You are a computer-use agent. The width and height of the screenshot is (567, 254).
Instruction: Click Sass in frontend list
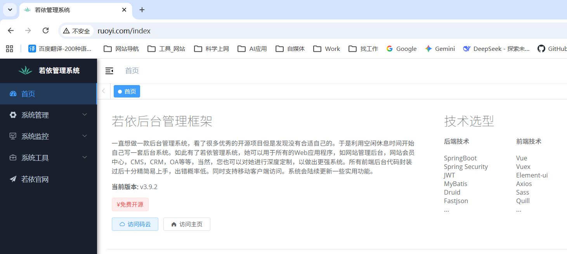tap(522, 192)
